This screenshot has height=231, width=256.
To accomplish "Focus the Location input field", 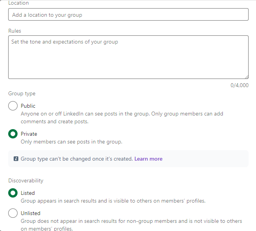I will 128,15.
